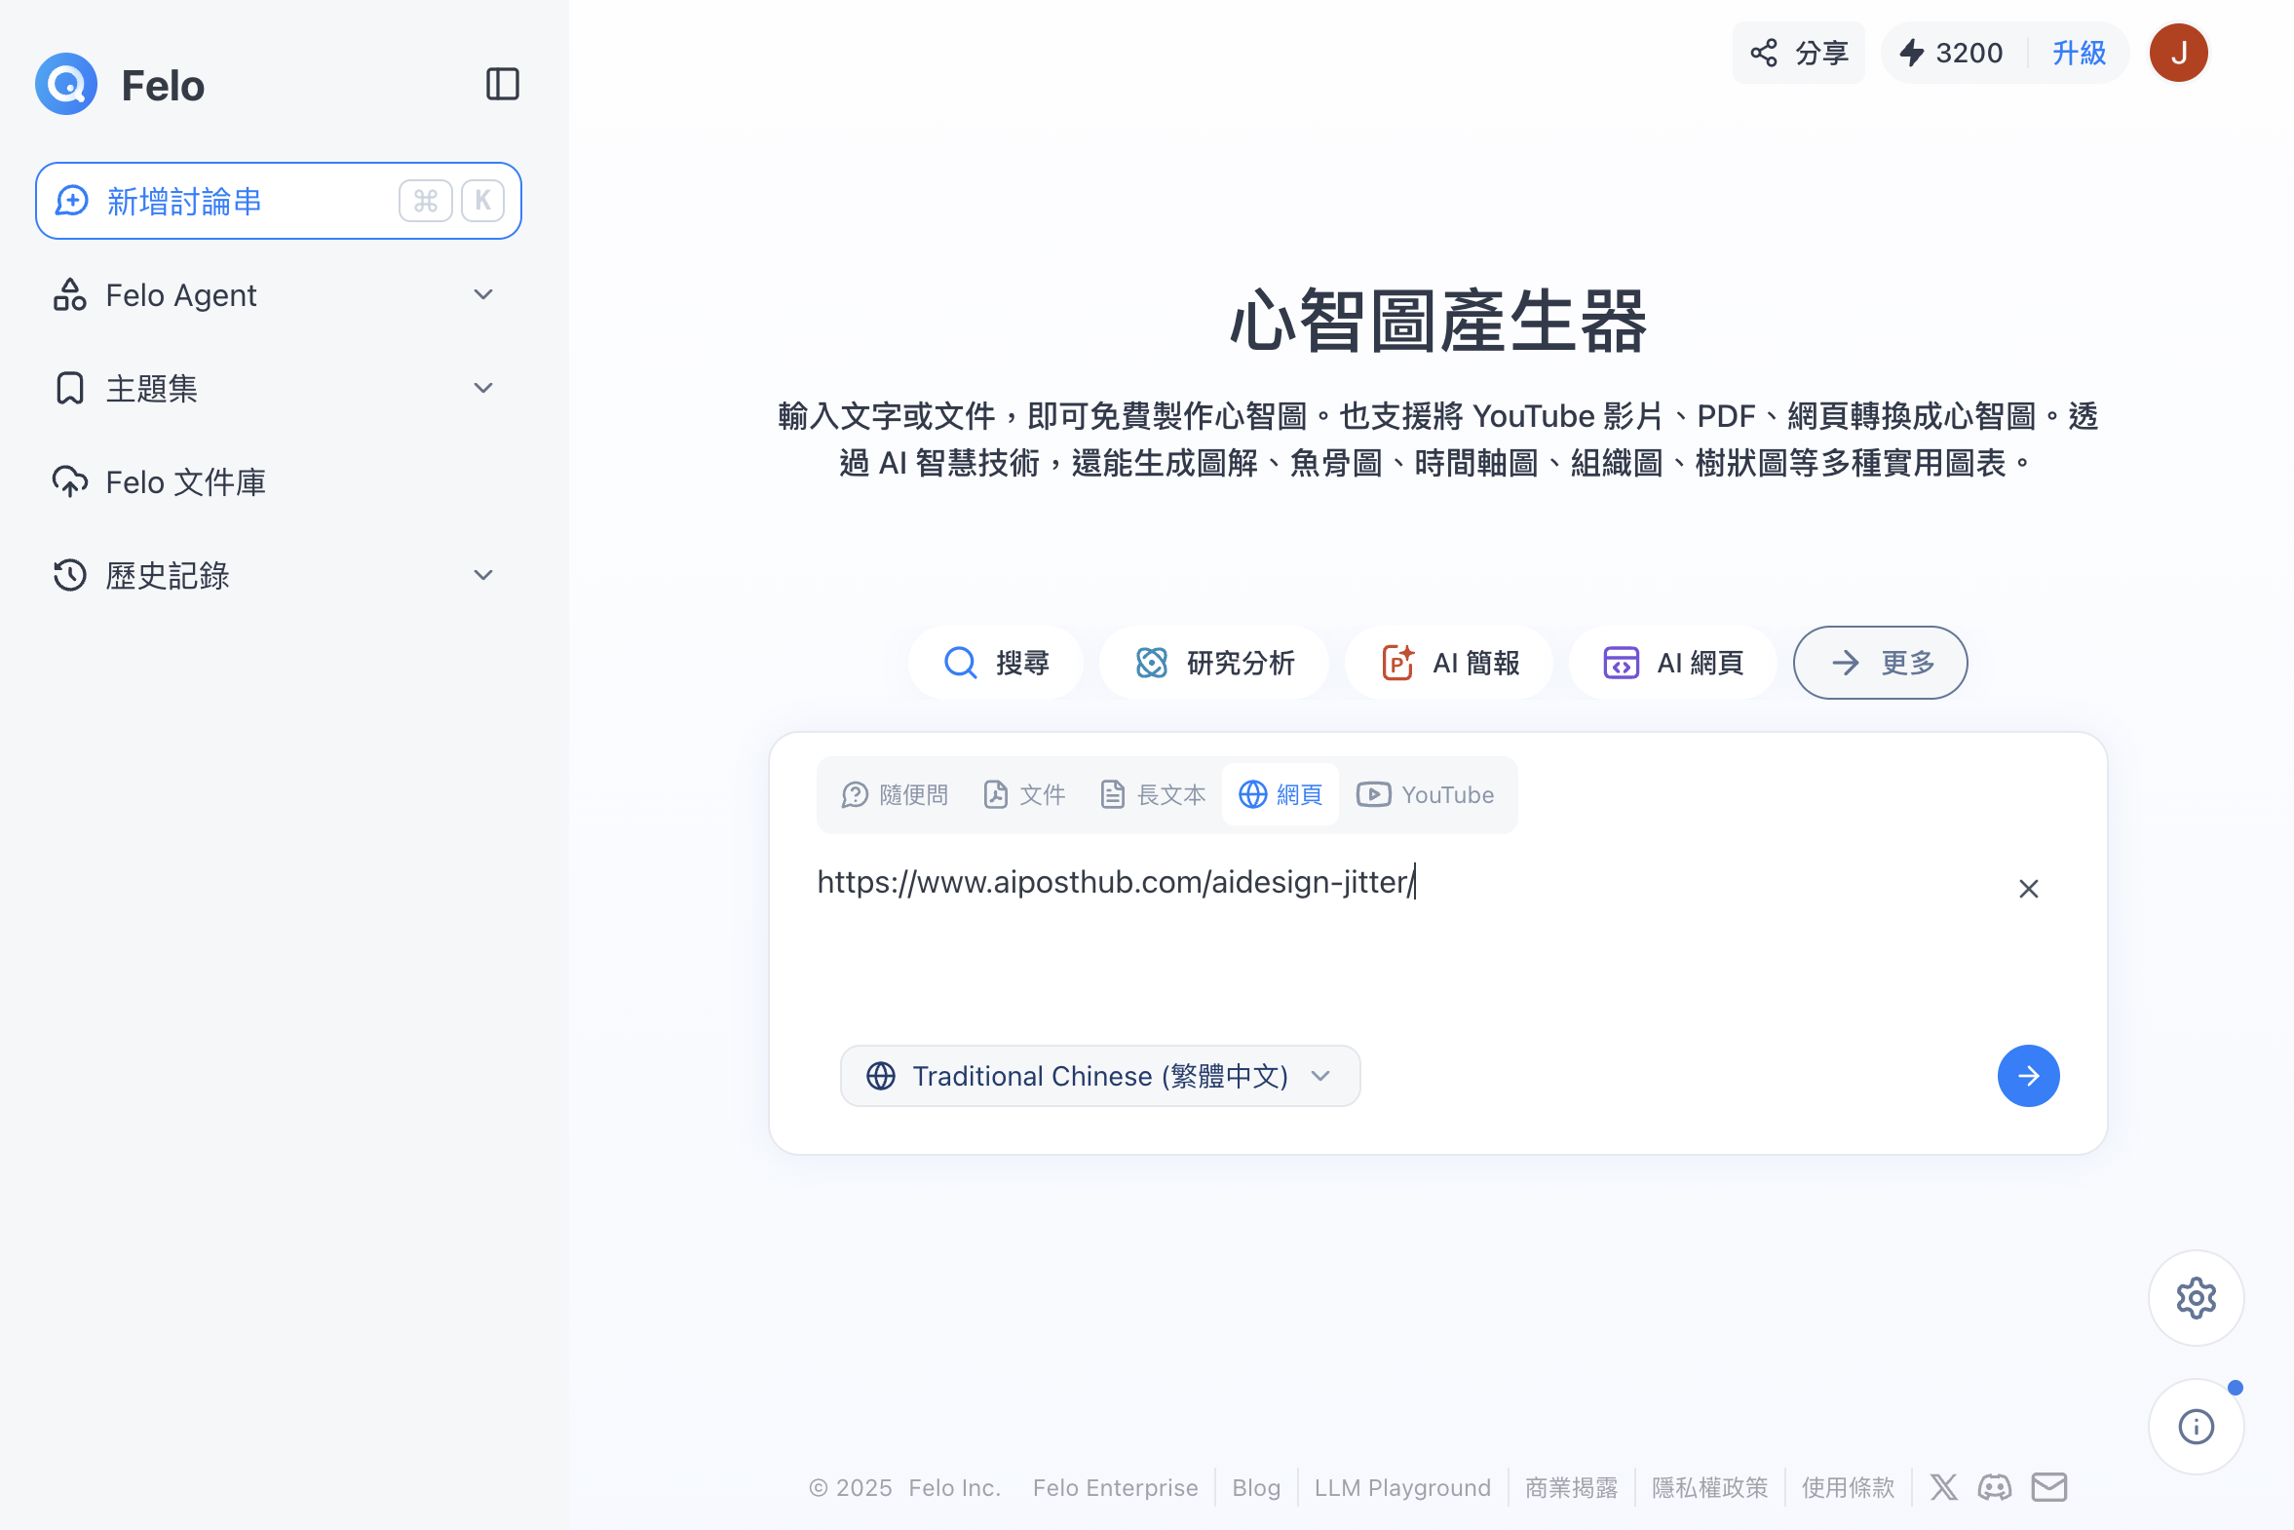This screenshot has height=1530, width=2294.
Task: Expand the Felo Agent section
Action: pyautogui.click(x=482, y=294)
